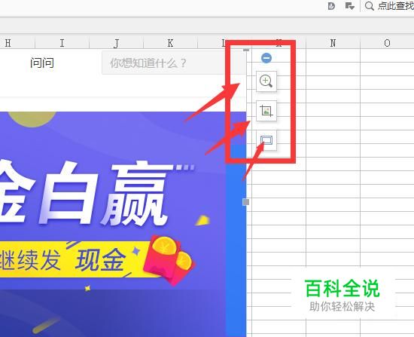414x337 pixels.
Task: Open the dropdown icon next to the search
Action: point(350,6)
